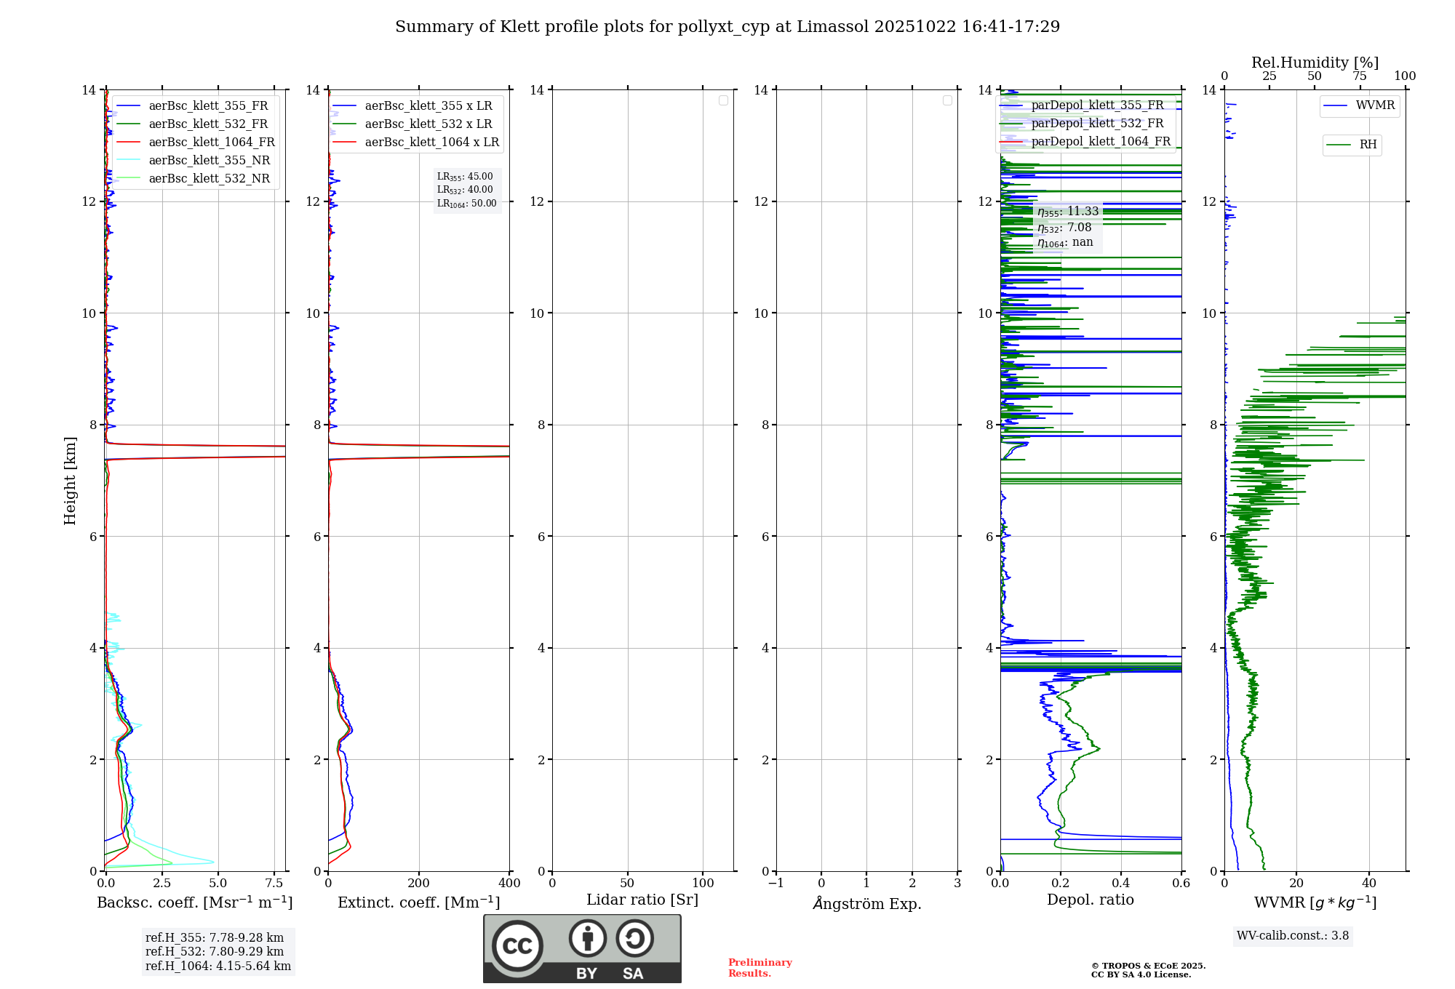Click the eta depolarization values annotation box
1455x989 pixels.
pos(1067,227)
